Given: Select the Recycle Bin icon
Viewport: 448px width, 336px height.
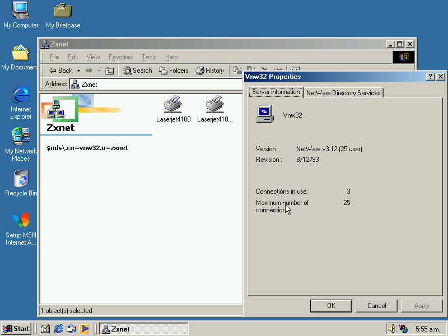Looking at the screenshot, I should 21,183.
